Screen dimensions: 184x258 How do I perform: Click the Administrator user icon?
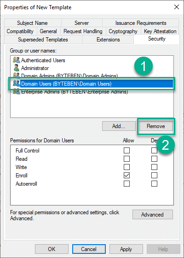click(17, 68)
